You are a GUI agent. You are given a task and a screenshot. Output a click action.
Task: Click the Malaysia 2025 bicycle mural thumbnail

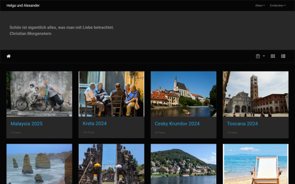(x=39, y=94)
